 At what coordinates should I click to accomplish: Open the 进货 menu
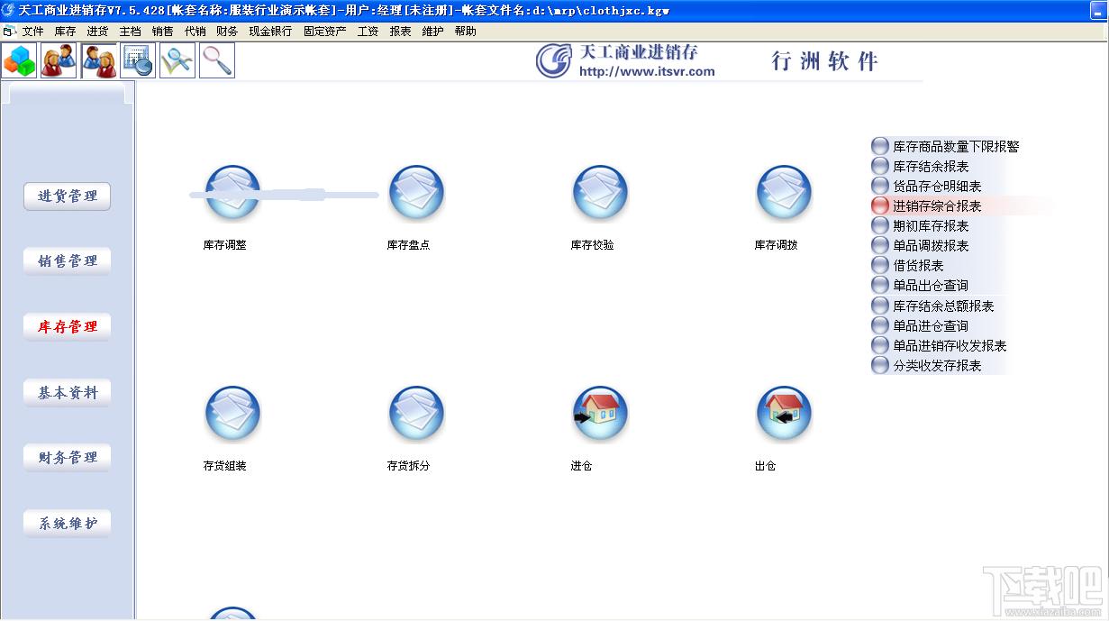point(97,31)
